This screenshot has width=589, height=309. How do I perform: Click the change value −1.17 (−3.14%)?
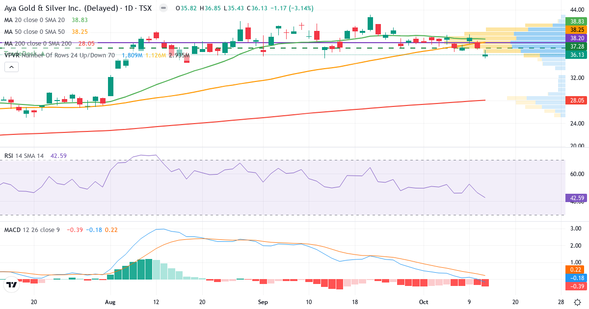292,8
